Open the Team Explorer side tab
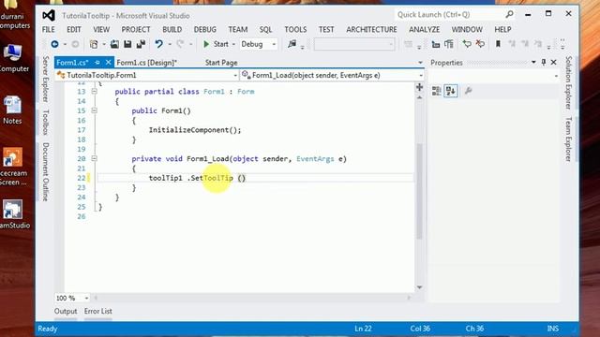This screenshot has width=600, height=337. pyautogui.click(x=568, y=139)
